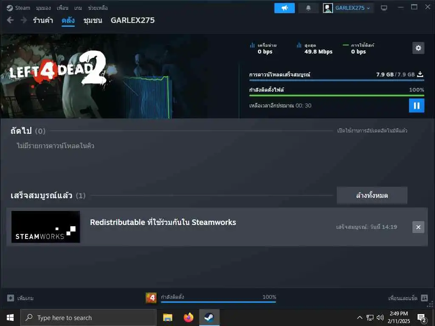Click the เสร็จสมบูรณ์แล้ว (1) heading
The height and width of the screenshot is (326, 435).
[x=48, y=195]
